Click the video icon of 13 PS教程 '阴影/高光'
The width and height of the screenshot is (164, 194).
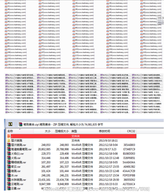[x=70, y=81]
